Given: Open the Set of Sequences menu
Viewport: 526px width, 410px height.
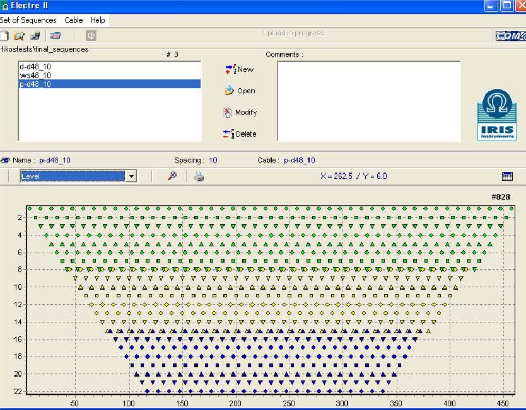Looking at the screenshot, I should point(28,20).
